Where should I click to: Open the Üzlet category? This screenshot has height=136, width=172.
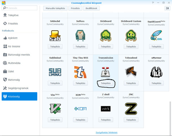(x=19, y=71)
